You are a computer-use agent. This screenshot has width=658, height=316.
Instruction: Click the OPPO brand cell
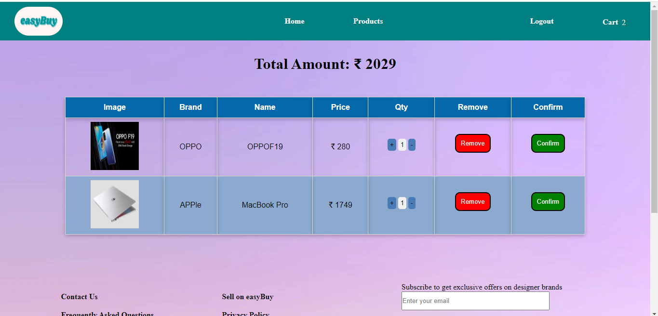pos(190,146)
